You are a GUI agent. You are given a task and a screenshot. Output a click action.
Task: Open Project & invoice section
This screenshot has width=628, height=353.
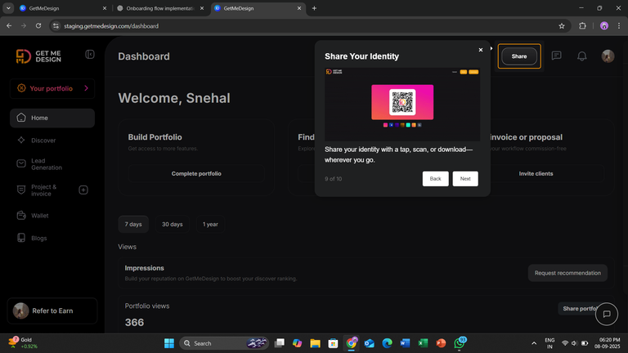[x=44, y=190]
